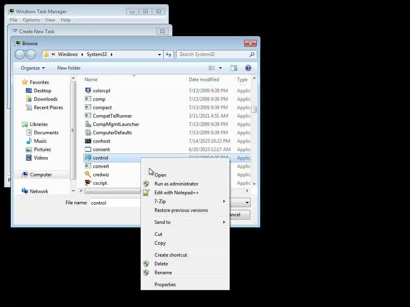Click the Help question mark icon
This screenshot has width=410, height=307.
tap(248, 68)
